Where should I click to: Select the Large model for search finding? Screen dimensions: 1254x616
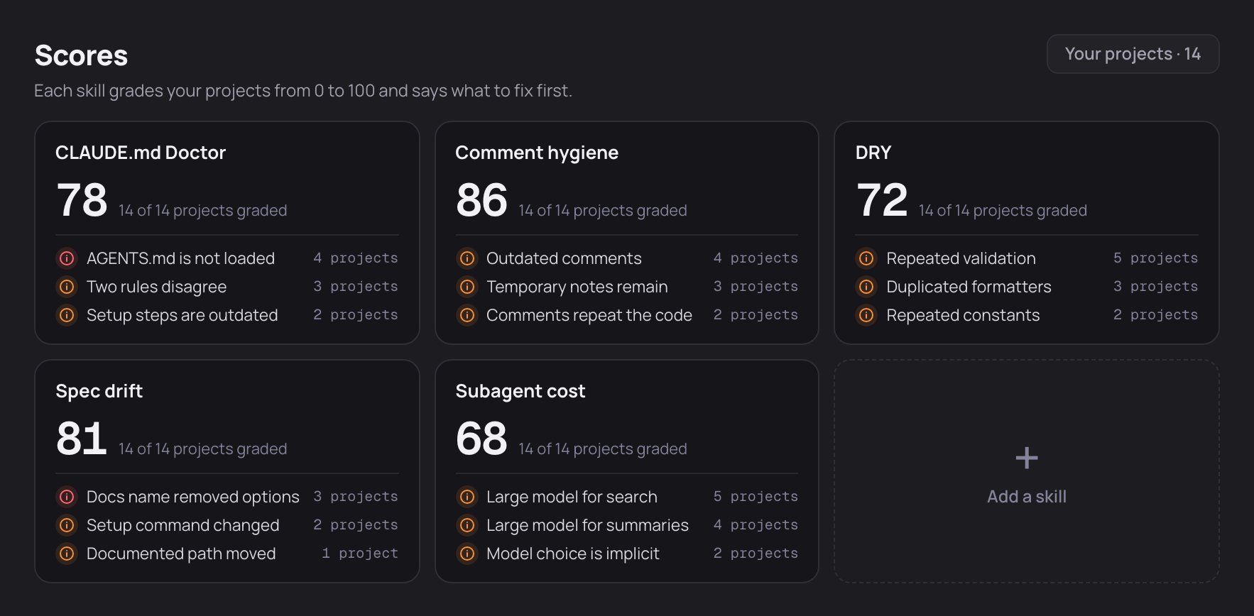pos(627,497)
